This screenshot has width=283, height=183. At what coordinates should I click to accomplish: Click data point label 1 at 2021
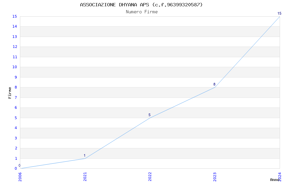(85, 155)
